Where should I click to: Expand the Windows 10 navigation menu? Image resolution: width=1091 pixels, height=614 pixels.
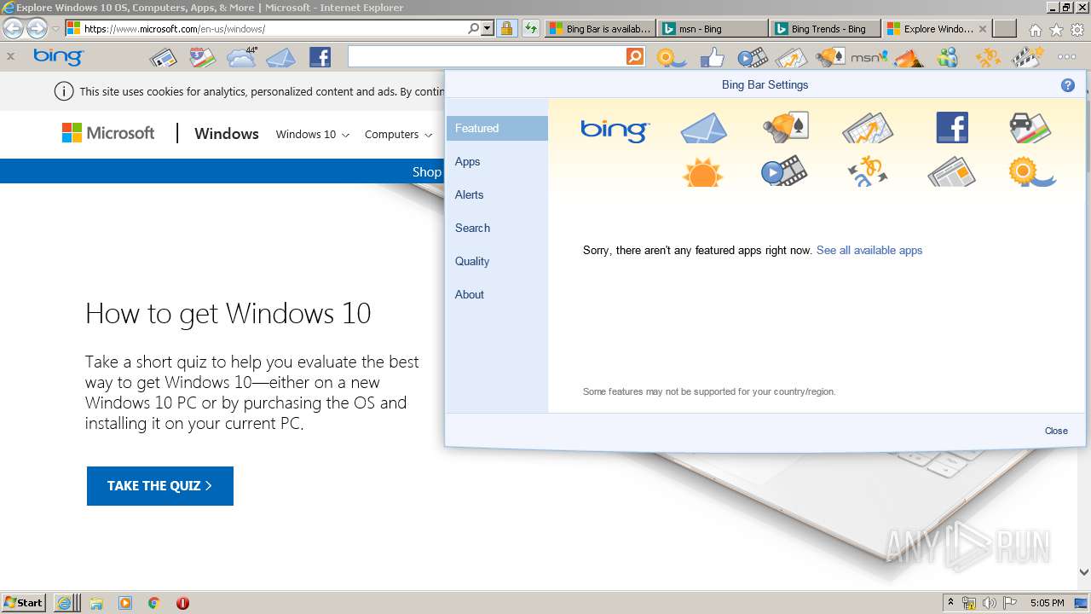313,134
